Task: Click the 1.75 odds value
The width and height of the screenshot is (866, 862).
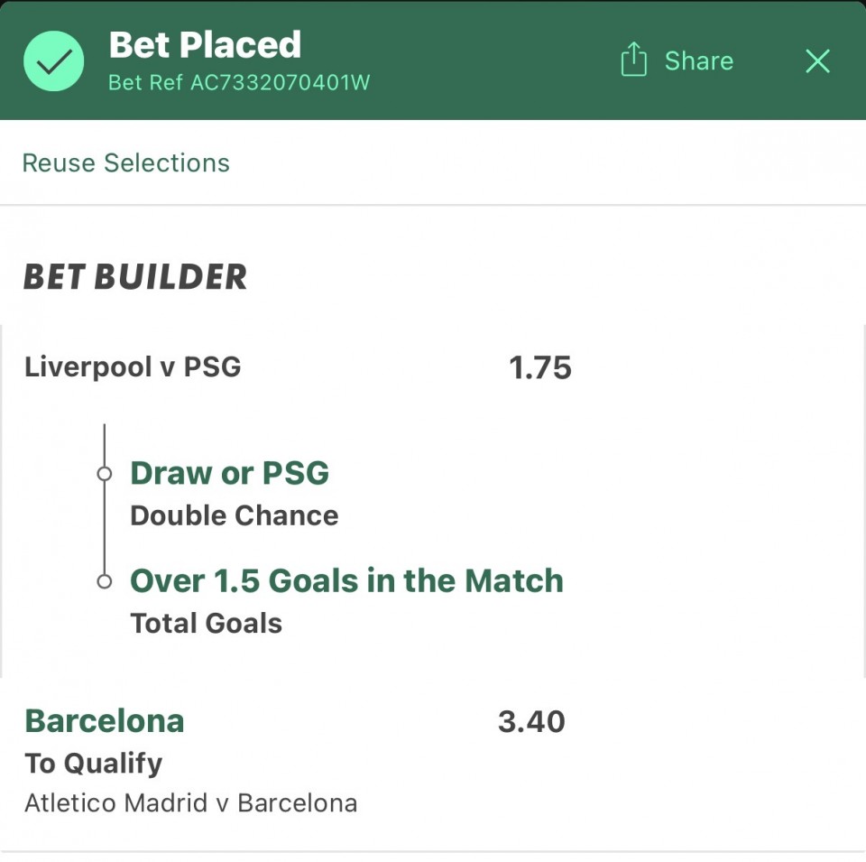Action: pos(539,367)
